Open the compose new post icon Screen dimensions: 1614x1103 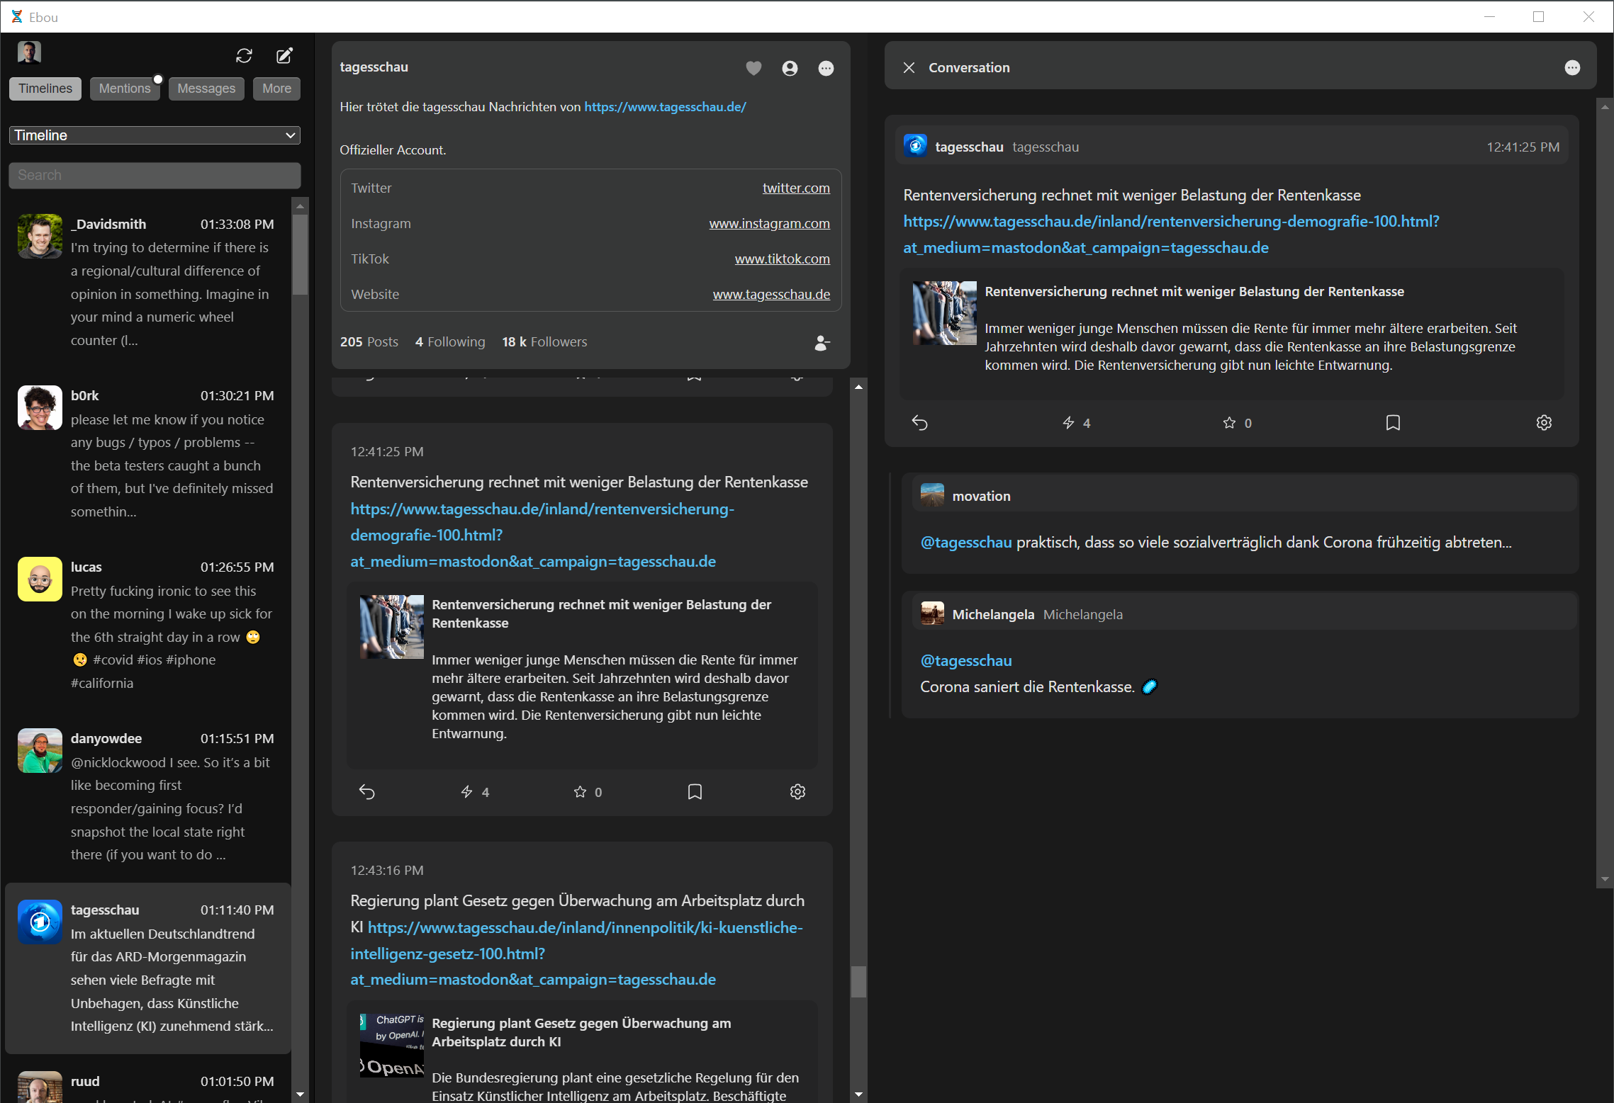click(284, 56)
